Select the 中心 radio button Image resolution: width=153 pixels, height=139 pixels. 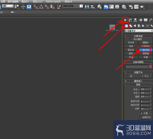(x=142, y=76)
